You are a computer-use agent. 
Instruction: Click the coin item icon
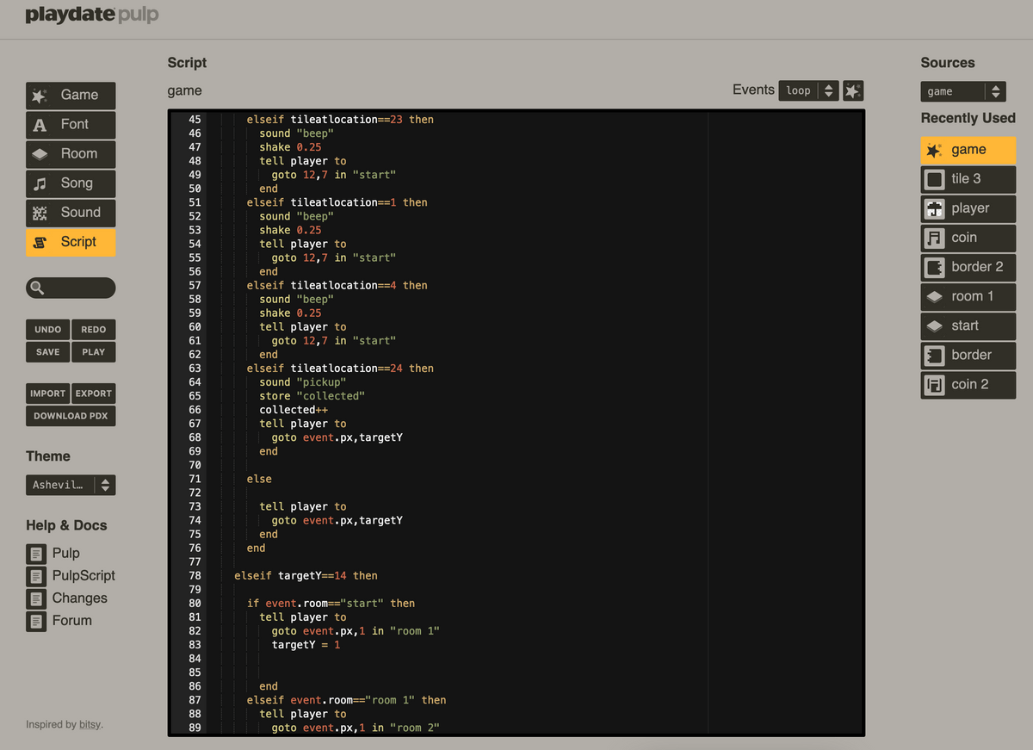(x=934, y=238)
